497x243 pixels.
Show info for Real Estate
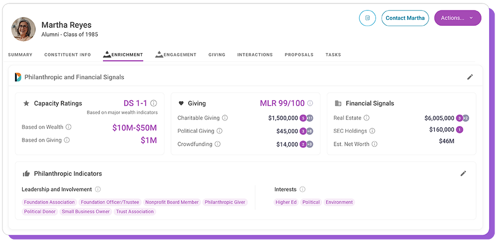pyautogui.click(x=367, y=118)
